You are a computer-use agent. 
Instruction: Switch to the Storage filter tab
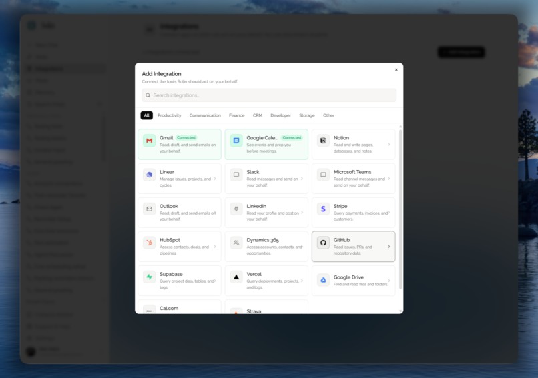point(307,115)
